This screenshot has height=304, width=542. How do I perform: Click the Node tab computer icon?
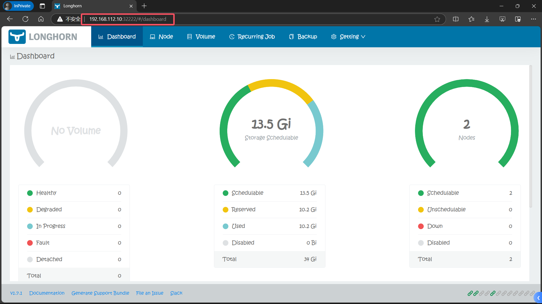152,37
